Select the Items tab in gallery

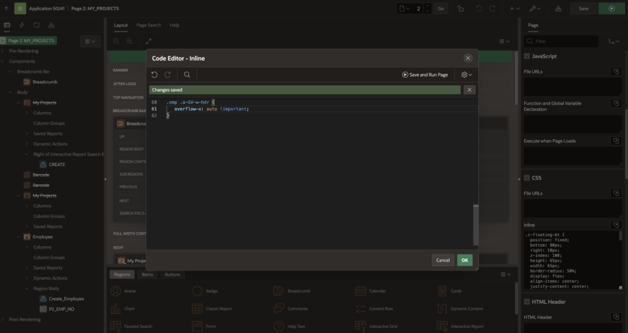tap(147, 274)
